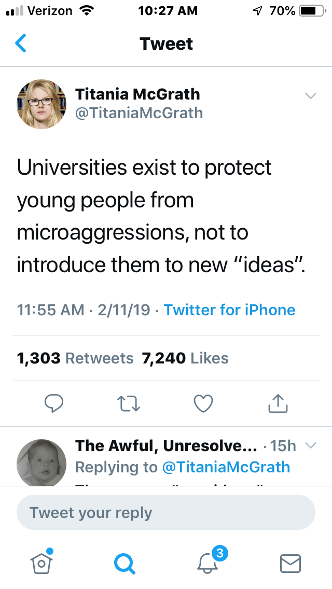
Task: Open the @TitaniaMcGrath handle under the name
Action: [x=139, y=113]
